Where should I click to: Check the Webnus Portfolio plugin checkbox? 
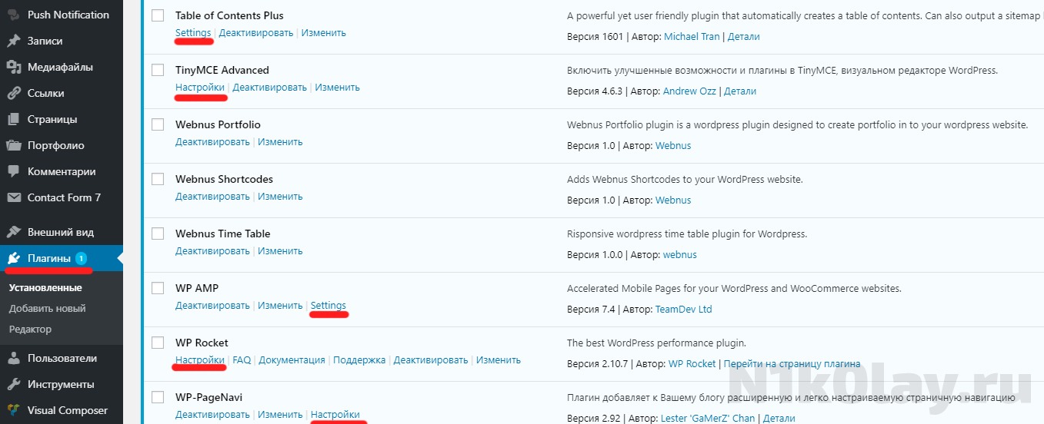click(x=158, y=124)
